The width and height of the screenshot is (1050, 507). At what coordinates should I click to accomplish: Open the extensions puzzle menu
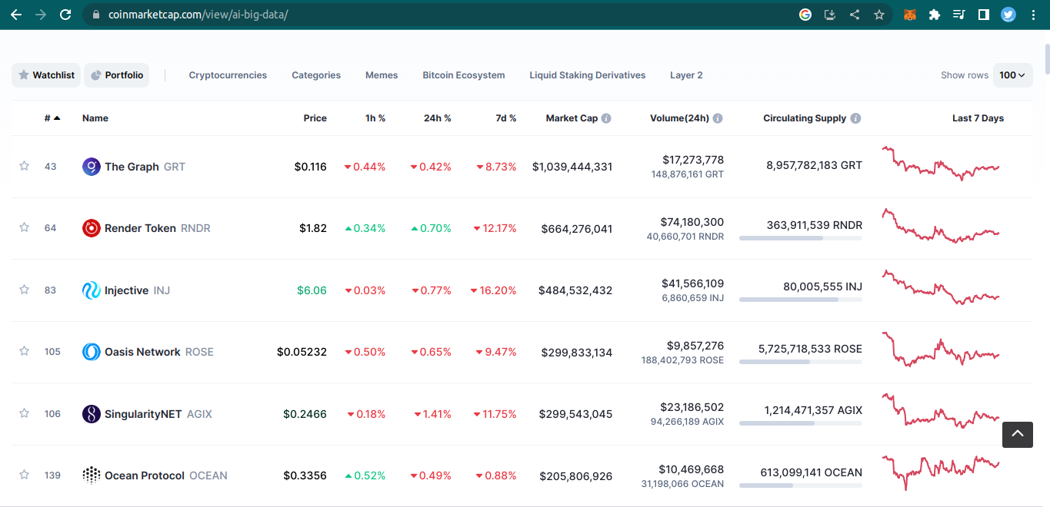[935, 15]
